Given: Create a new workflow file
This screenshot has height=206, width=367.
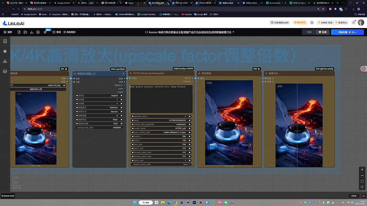Looking at the screenshot, I should [x=19, y=32].
